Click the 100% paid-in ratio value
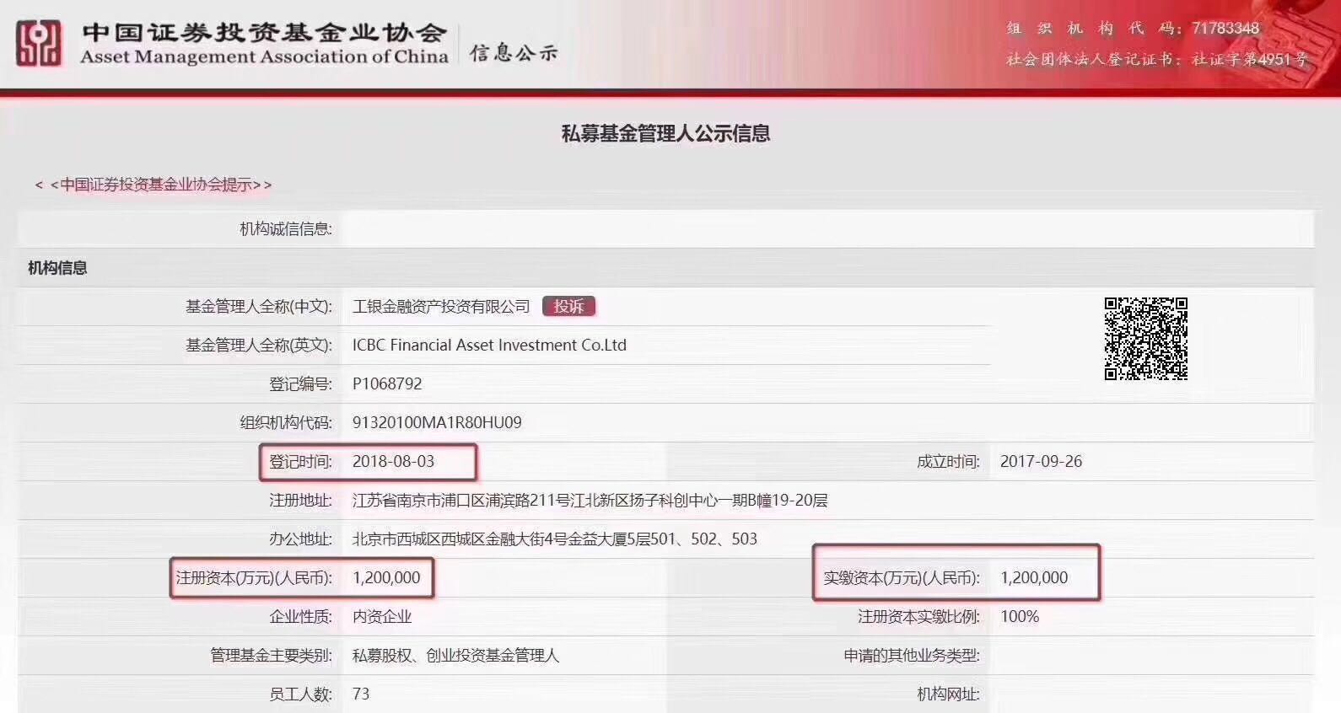Screen dimensions: 1341x713 click(1020, 616)
